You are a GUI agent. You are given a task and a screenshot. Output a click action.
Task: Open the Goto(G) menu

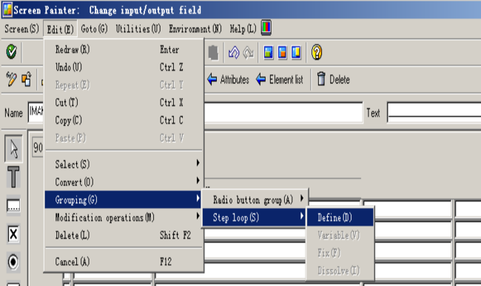pyautogui.click(x=94, y=29)
